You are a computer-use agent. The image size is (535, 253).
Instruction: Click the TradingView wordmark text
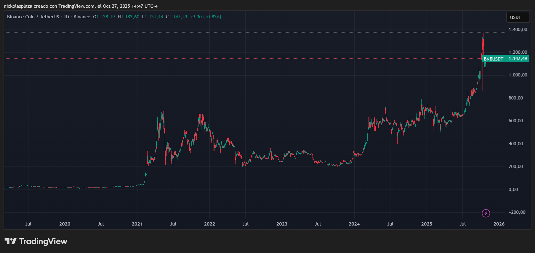pos(43,241)
